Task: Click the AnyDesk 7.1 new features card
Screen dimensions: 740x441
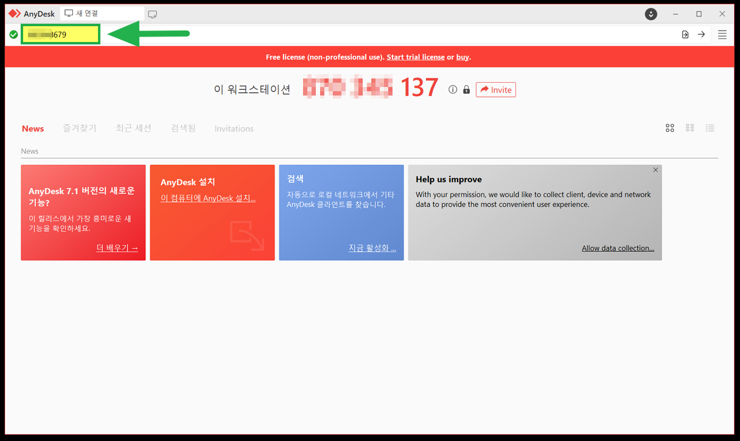Action: coord(83,212)
